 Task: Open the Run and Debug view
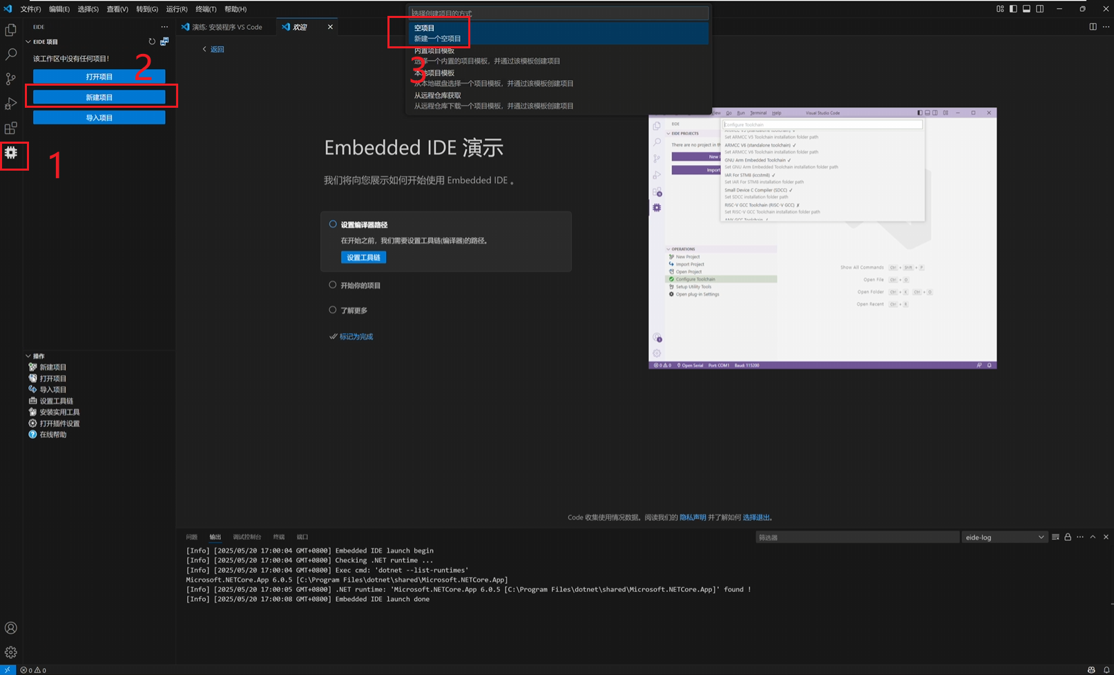[11, 104]
